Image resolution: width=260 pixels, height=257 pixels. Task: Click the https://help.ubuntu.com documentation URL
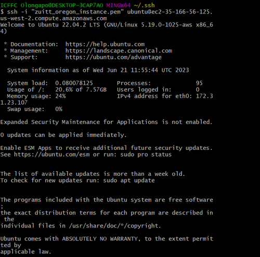pyautogui.click(x=105, y=44)
